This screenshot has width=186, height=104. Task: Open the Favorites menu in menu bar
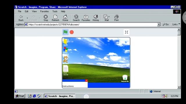pyautogui.click(x=44, y=12)
